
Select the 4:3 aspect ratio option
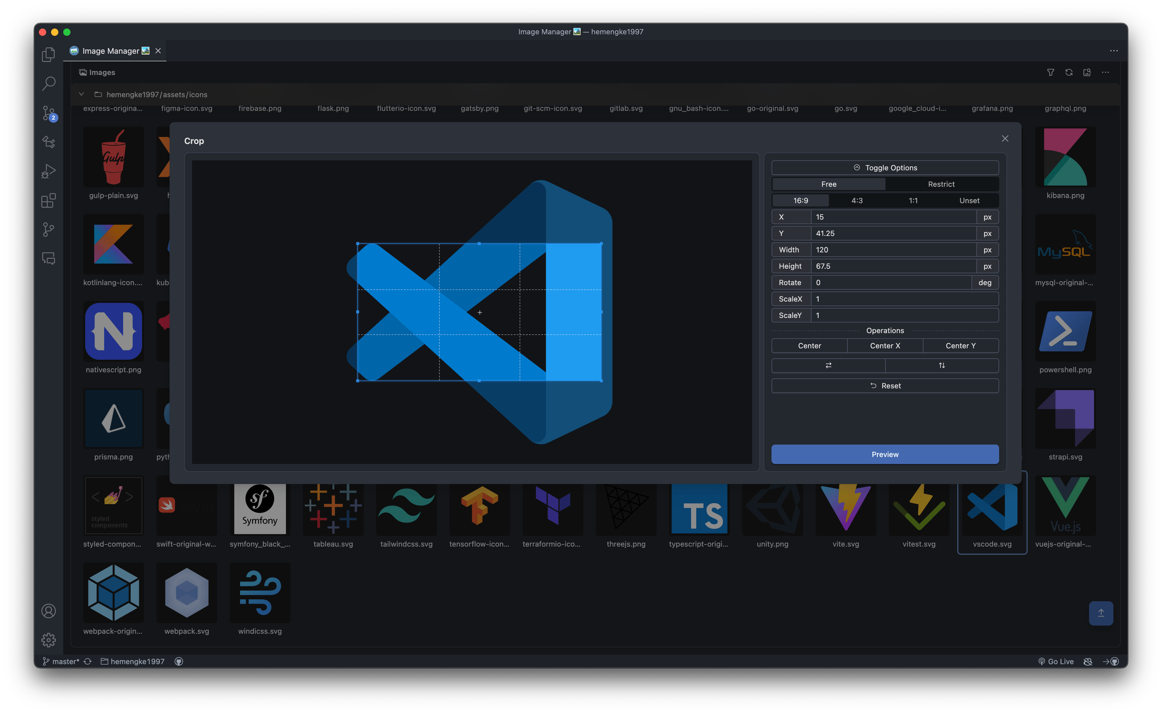point(857,201)
